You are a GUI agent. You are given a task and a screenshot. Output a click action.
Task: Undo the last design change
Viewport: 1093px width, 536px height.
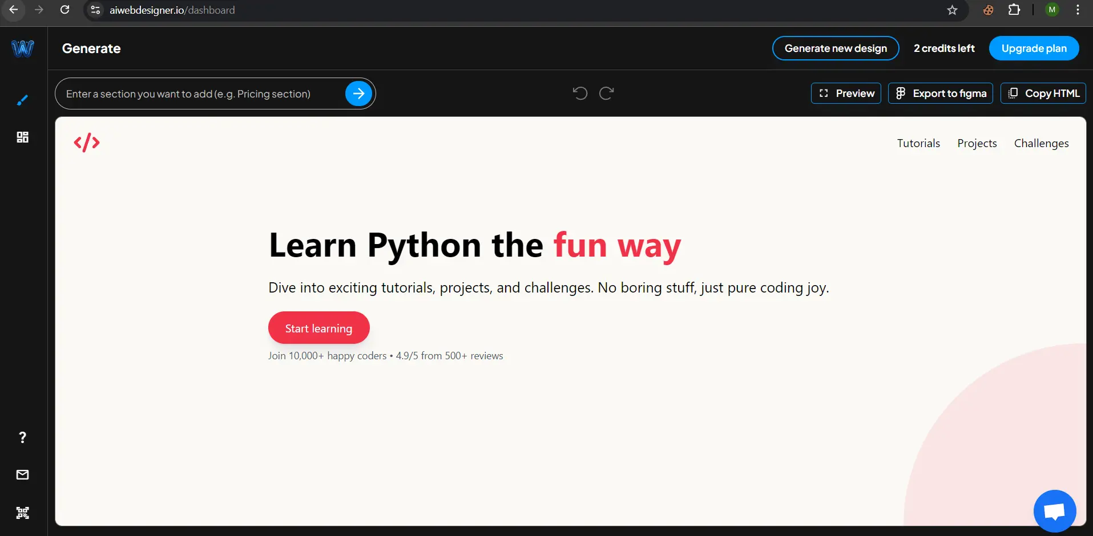tap(580, 93)
